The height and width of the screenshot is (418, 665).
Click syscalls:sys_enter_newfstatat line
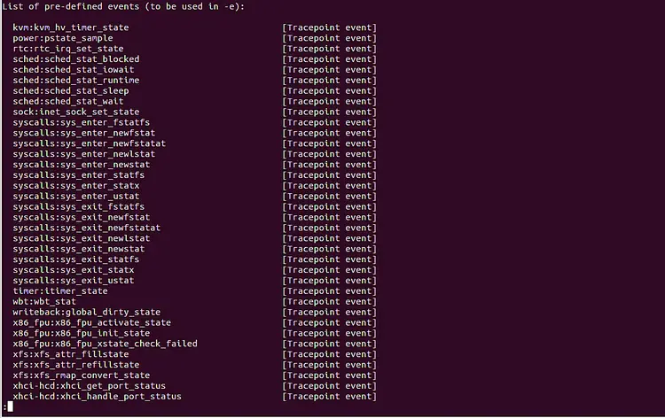pyautogui.click(x=89, y=143)
